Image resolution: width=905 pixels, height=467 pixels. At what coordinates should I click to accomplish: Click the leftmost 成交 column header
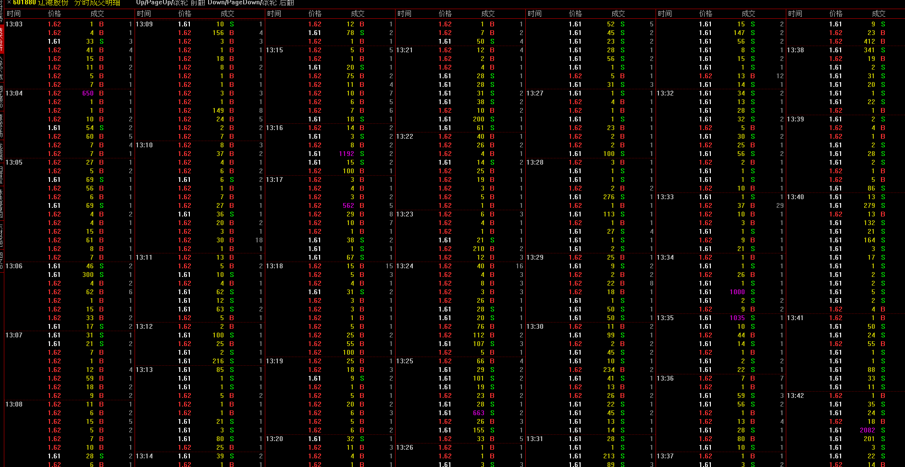pos(97,14)
